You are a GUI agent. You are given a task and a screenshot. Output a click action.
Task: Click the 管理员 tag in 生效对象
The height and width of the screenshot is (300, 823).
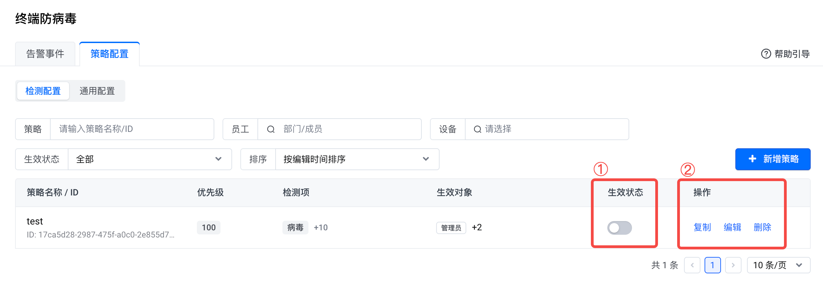point(451,228)
